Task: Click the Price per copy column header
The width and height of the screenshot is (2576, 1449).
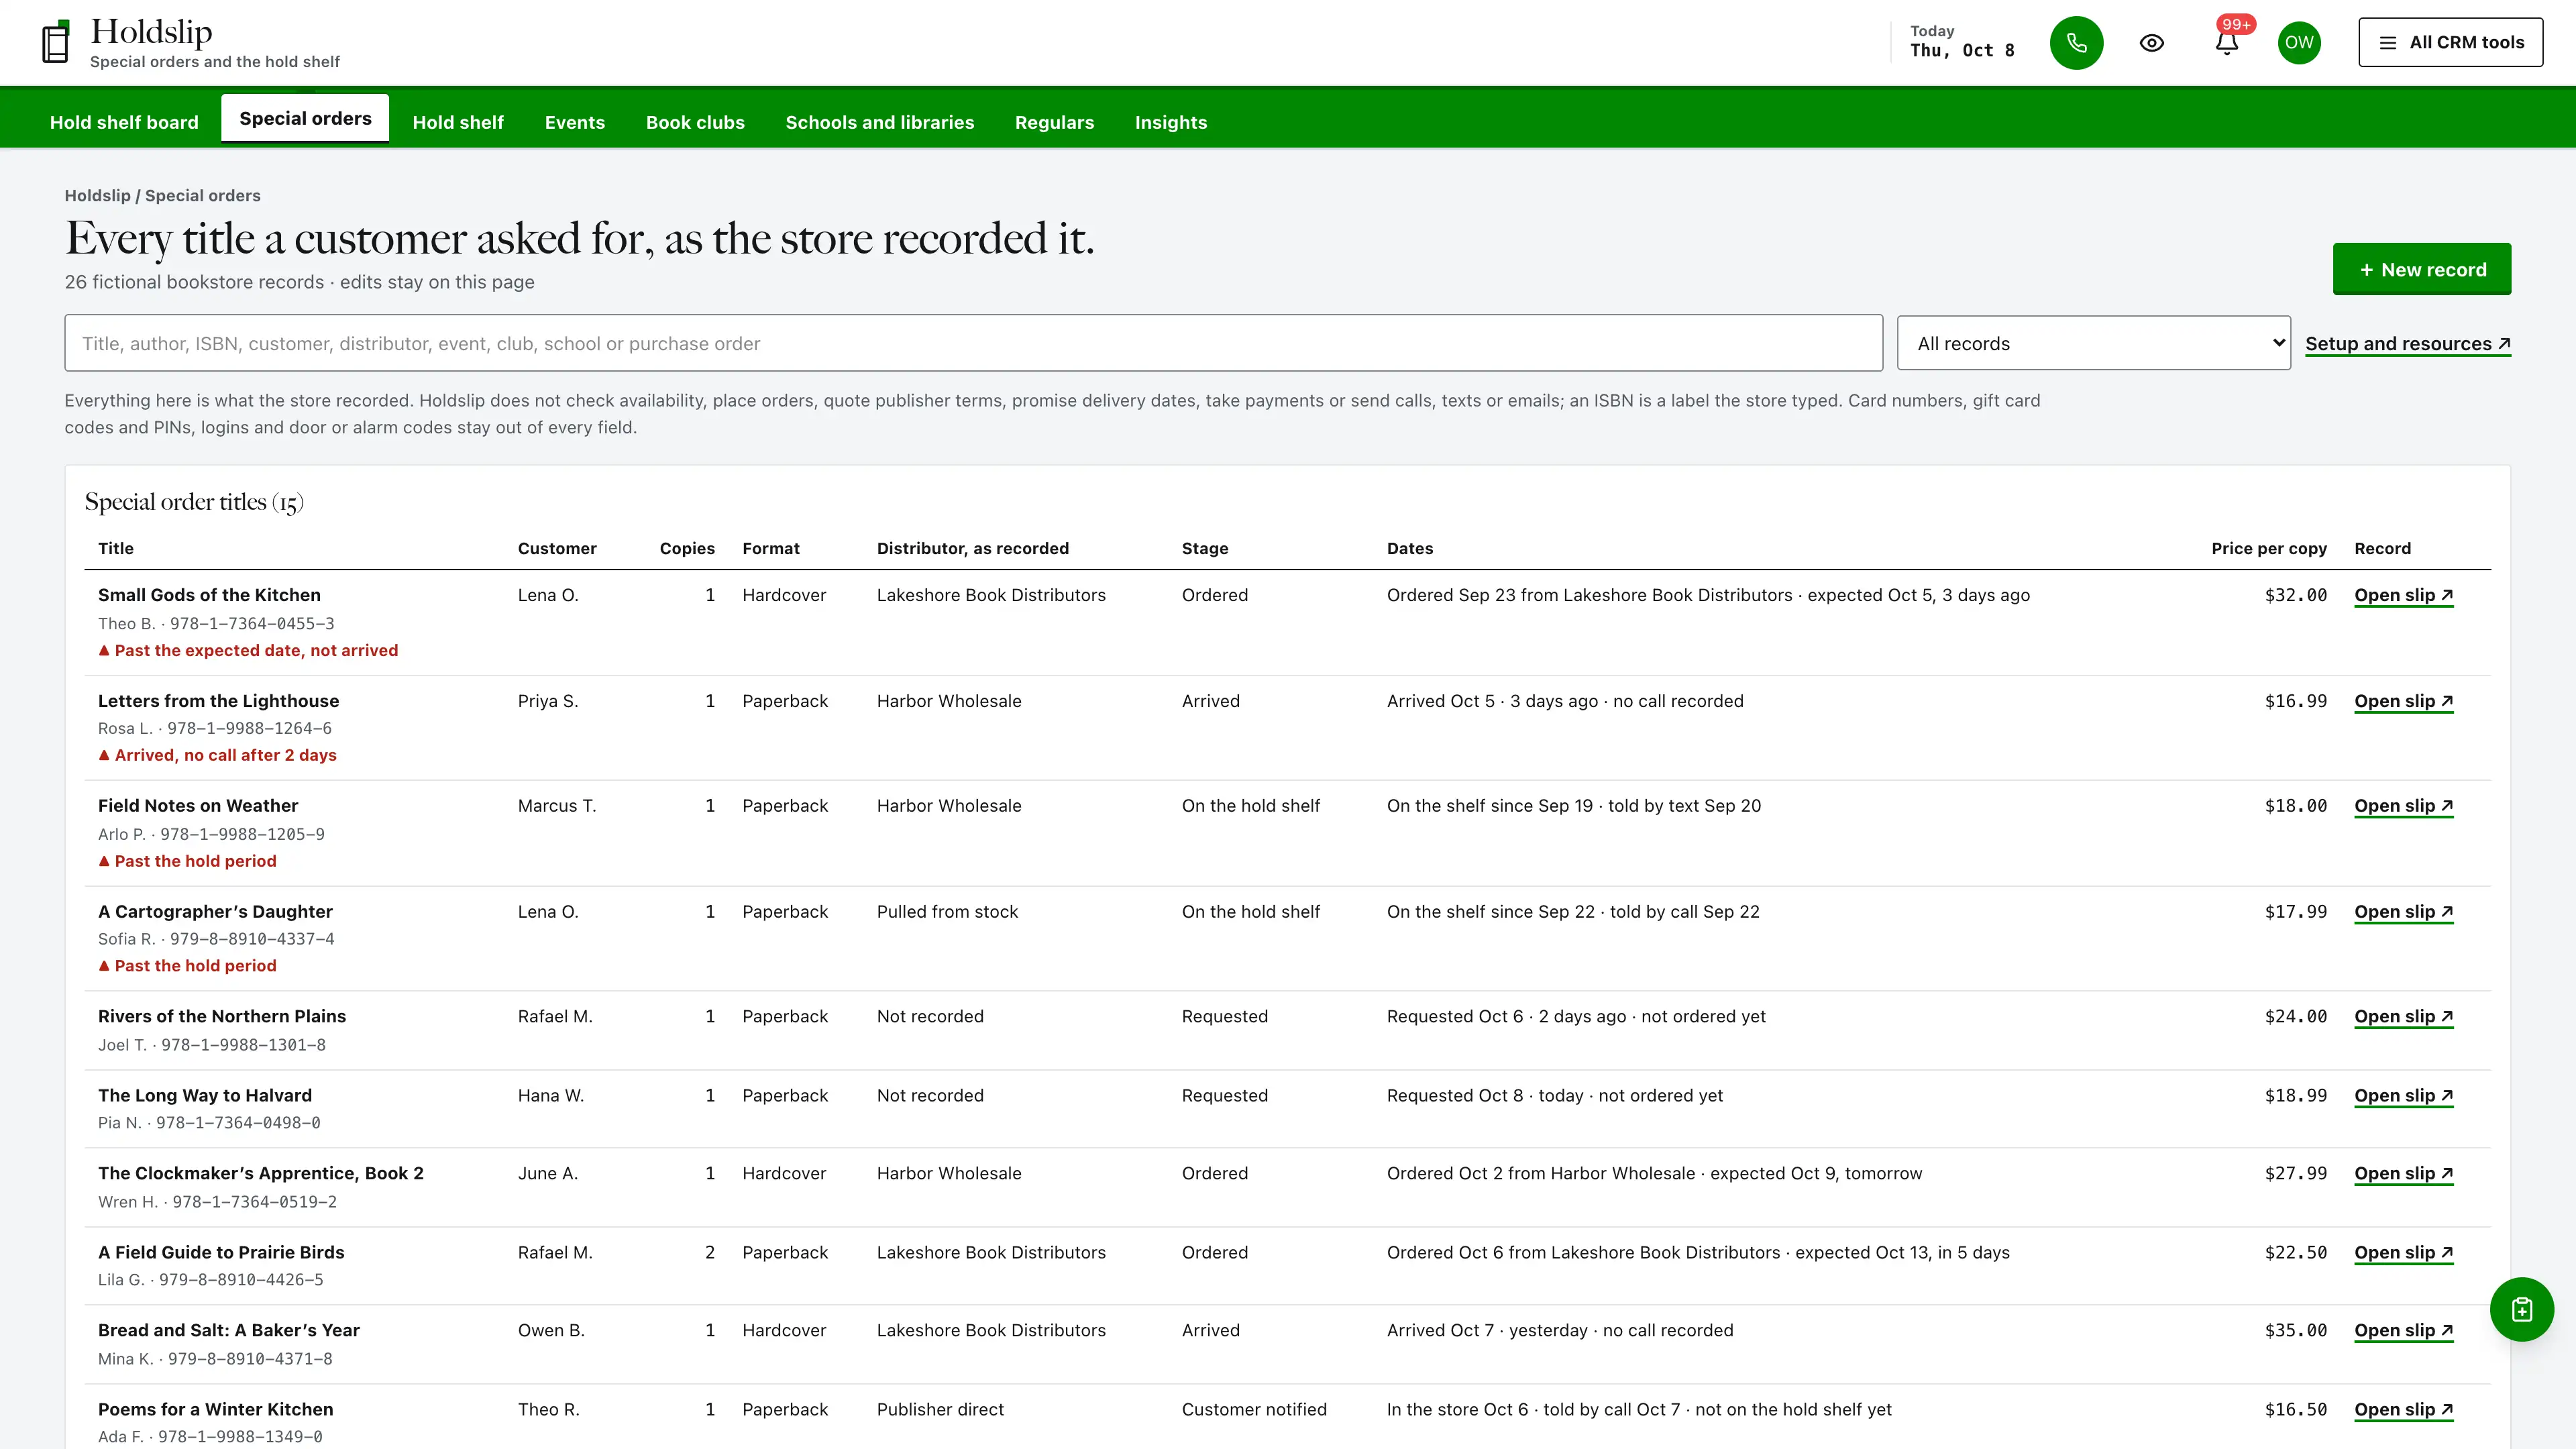Action: coord(2268,548)
